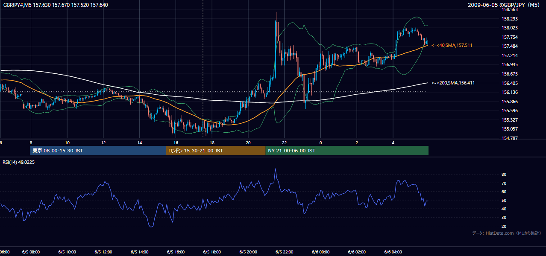Click price level 156.136 on the axis
Image resolution: width=546 pixels, height=256 pixels.
[x=510, y=92]
